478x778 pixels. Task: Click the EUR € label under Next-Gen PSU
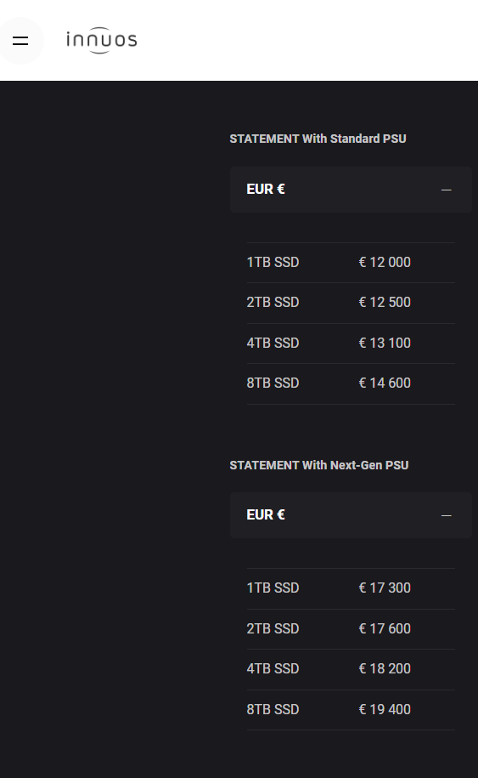pyautogui.click(x=266, y=514)
